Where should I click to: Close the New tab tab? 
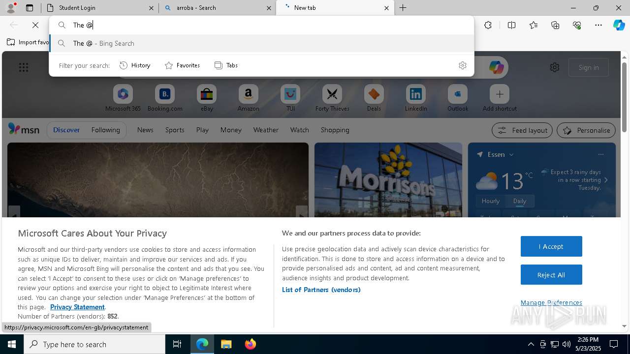[x=386, y=8]
